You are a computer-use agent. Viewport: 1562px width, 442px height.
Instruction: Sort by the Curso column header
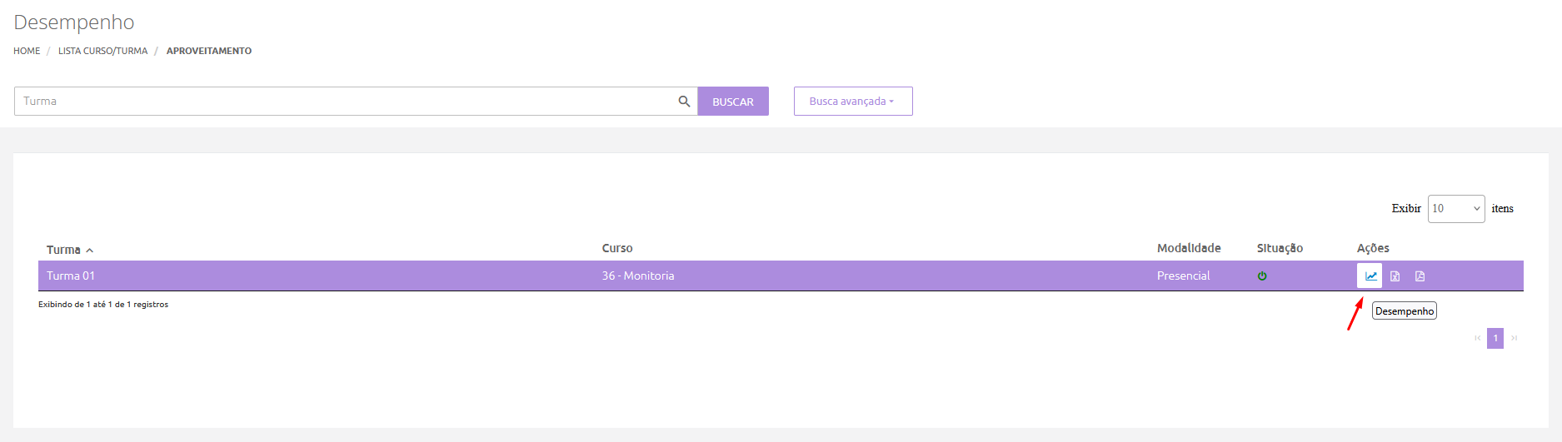617,248
